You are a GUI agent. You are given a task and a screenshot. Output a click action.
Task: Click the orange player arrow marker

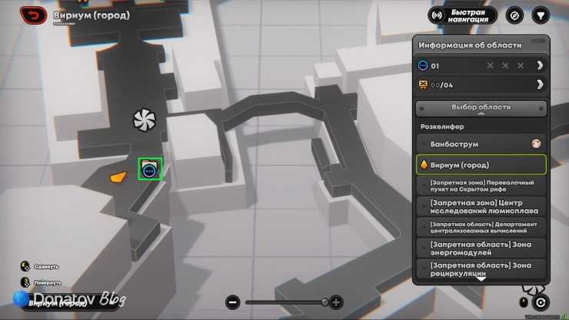click(118, 177)
